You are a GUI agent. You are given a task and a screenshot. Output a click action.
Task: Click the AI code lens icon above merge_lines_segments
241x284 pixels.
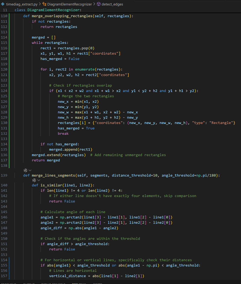point(25,170)
